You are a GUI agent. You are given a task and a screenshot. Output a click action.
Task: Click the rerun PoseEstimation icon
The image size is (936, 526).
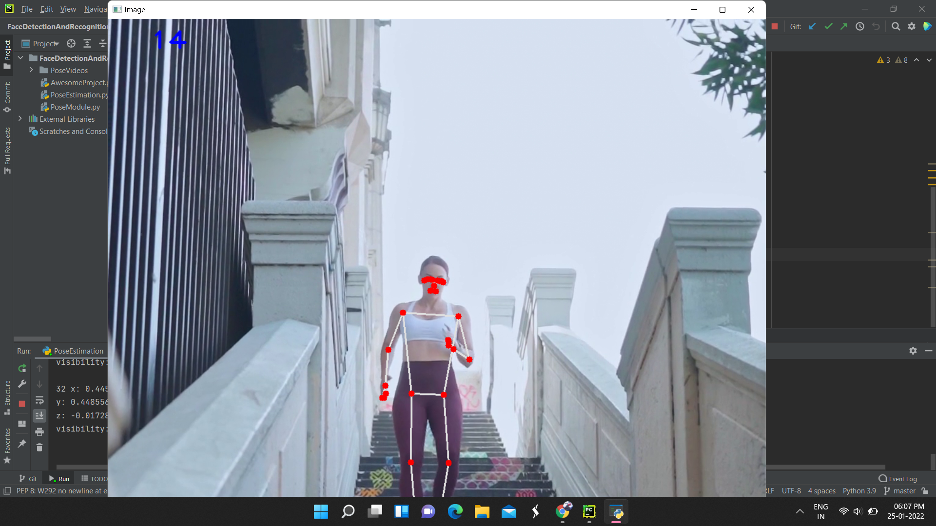(x=22, y=368)
